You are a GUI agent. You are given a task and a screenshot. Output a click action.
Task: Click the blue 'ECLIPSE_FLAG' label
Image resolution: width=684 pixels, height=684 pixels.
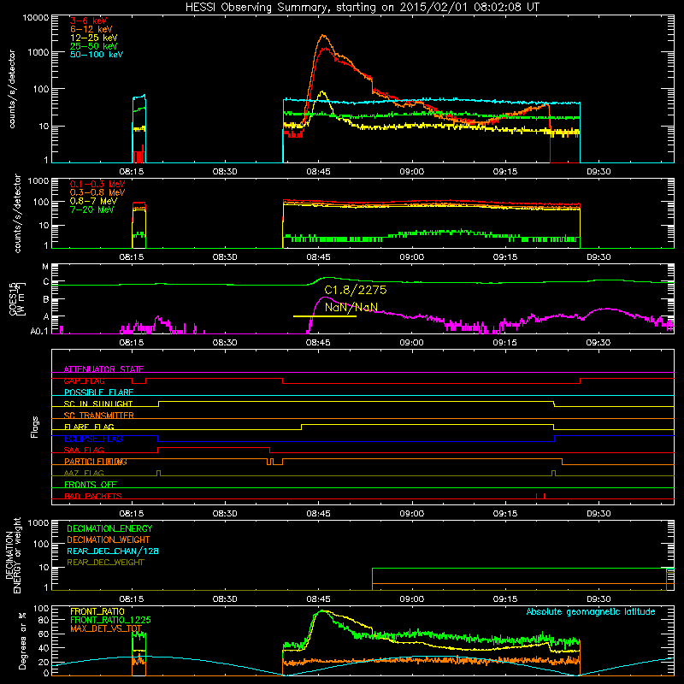click(93, 439)
